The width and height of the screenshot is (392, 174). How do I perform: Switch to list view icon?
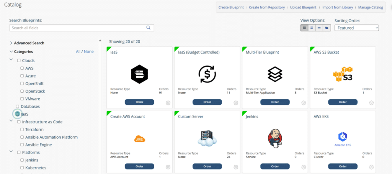point(312,28)
